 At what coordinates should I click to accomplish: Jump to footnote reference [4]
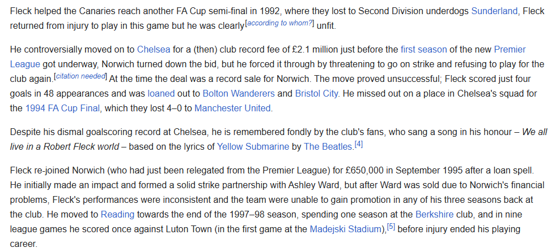pyautogui.click(x=358, y=144)
